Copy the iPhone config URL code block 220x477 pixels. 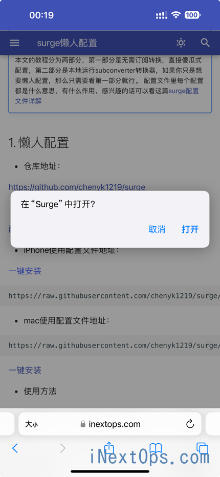coord(209,295)
